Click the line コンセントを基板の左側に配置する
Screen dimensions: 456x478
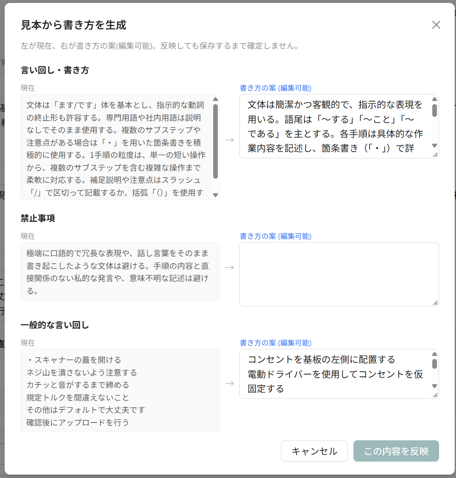point(321,359)
